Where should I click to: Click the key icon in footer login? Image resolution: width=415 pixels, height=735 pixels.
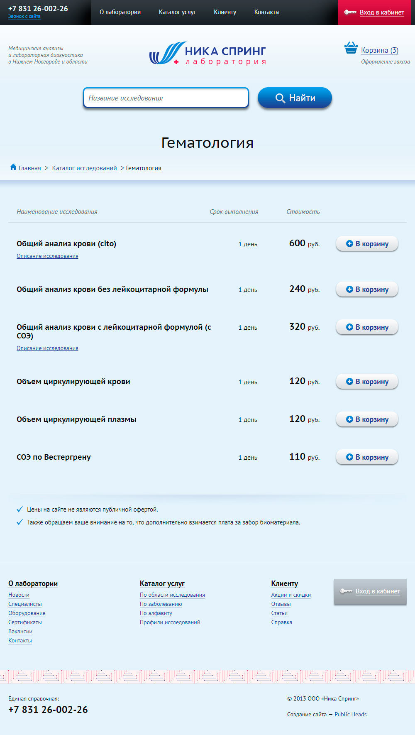[x=346, y=591]
